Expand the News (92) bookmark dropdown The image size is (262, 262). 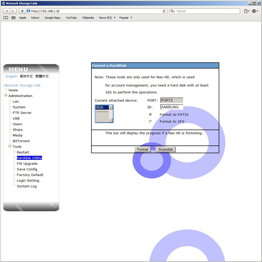115,18
